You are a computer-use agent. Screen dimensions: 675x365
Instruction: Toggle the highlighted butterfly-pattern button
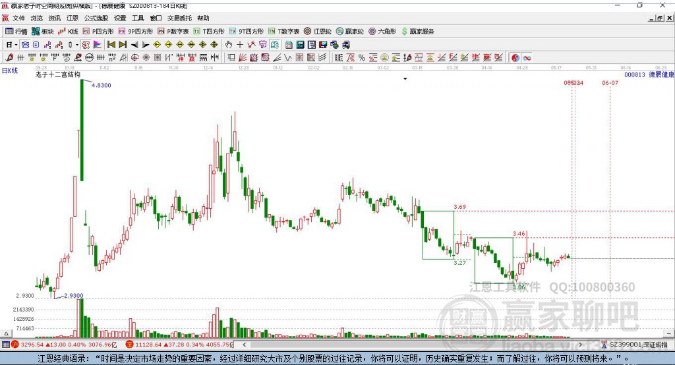(25, 45)
